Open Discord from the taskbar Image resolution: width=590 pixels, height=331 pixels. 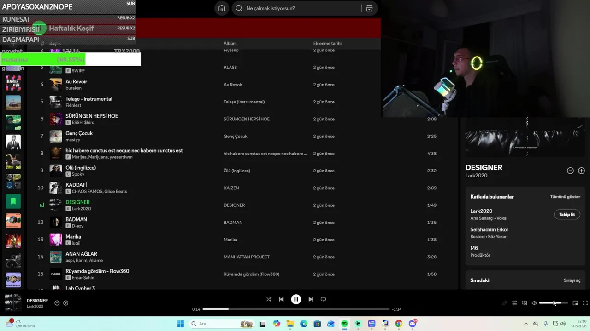[x=413, y=324]
